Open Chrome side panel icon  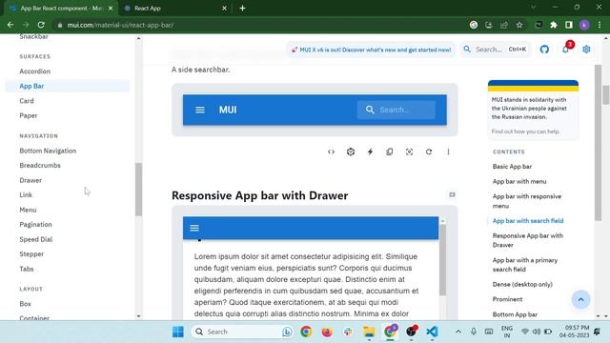click(569, 25)
